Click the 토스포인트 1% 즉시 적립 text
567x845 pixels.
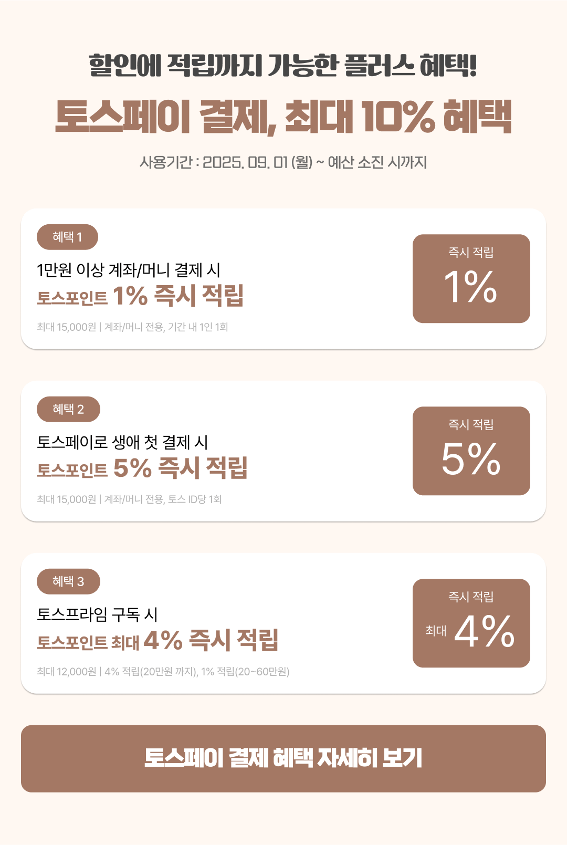140,296
